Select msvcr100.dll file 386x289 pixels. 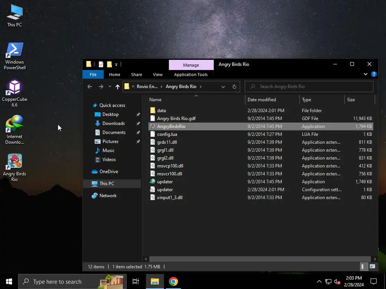[x=261, y=174]
